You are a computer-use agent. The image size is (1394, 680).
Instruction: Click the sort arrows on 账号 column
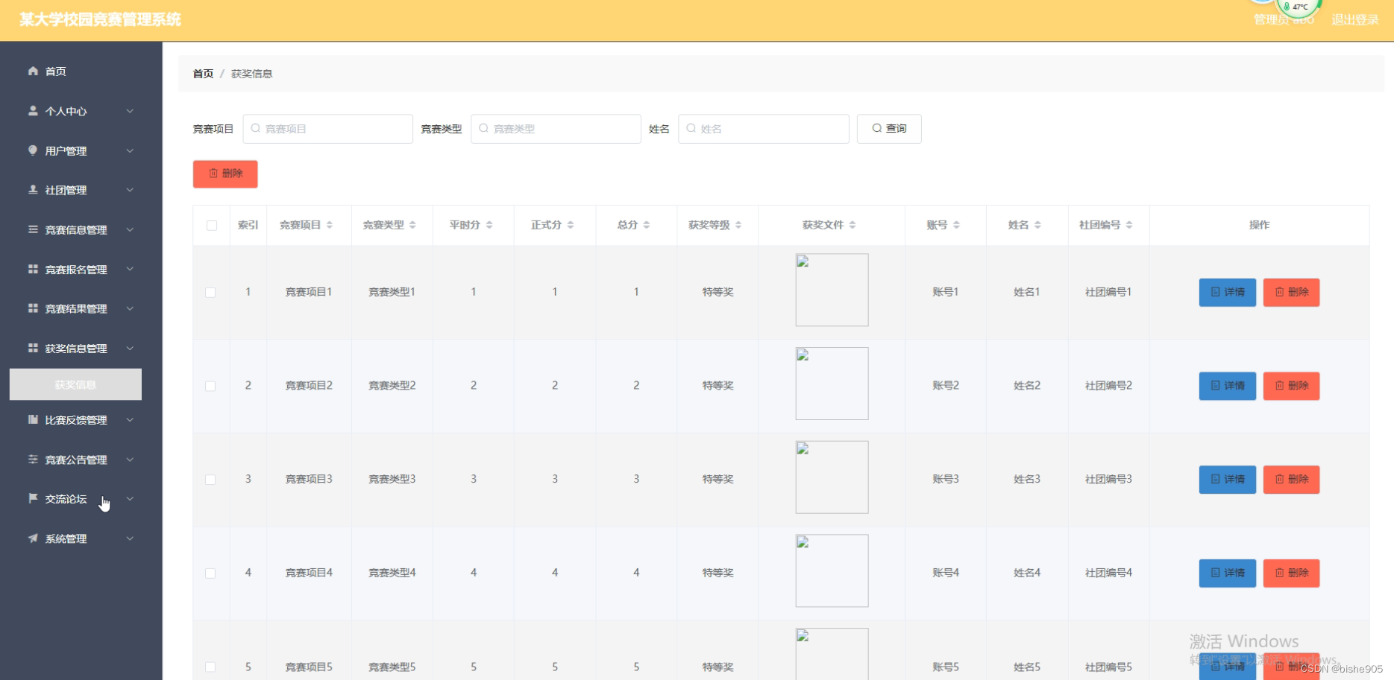click(956, 225)
